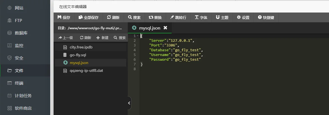The height and width of the screenshot is (115, 329).
Task: Open the 替换 replace tool
Action: 155,18
